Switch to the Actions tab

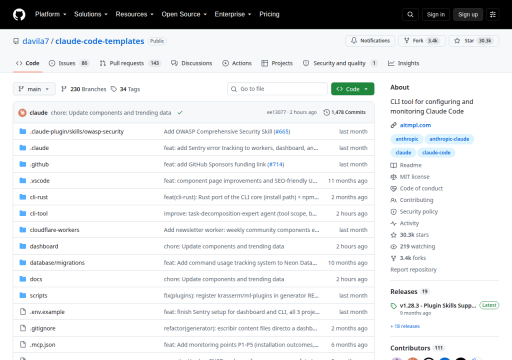pos(237,63)
